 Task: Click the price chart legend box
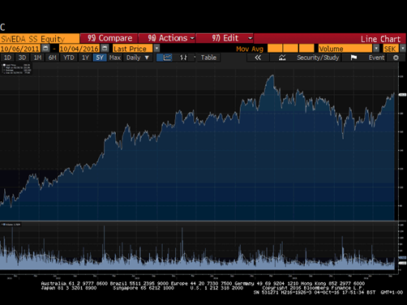[x=17, y=69]
